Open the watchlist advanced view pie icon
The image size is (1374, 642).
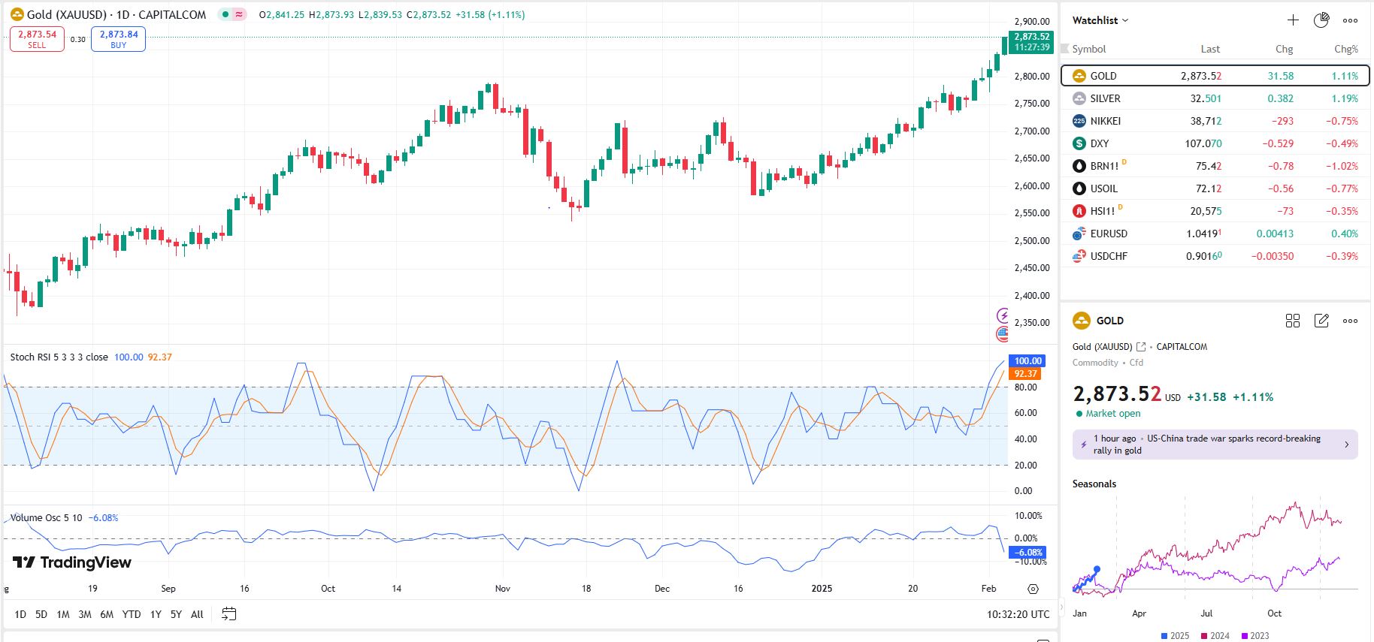tap(1321, 20)
